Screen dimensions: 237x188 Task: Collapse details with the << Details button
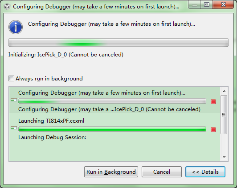click(x=205, y=172)
